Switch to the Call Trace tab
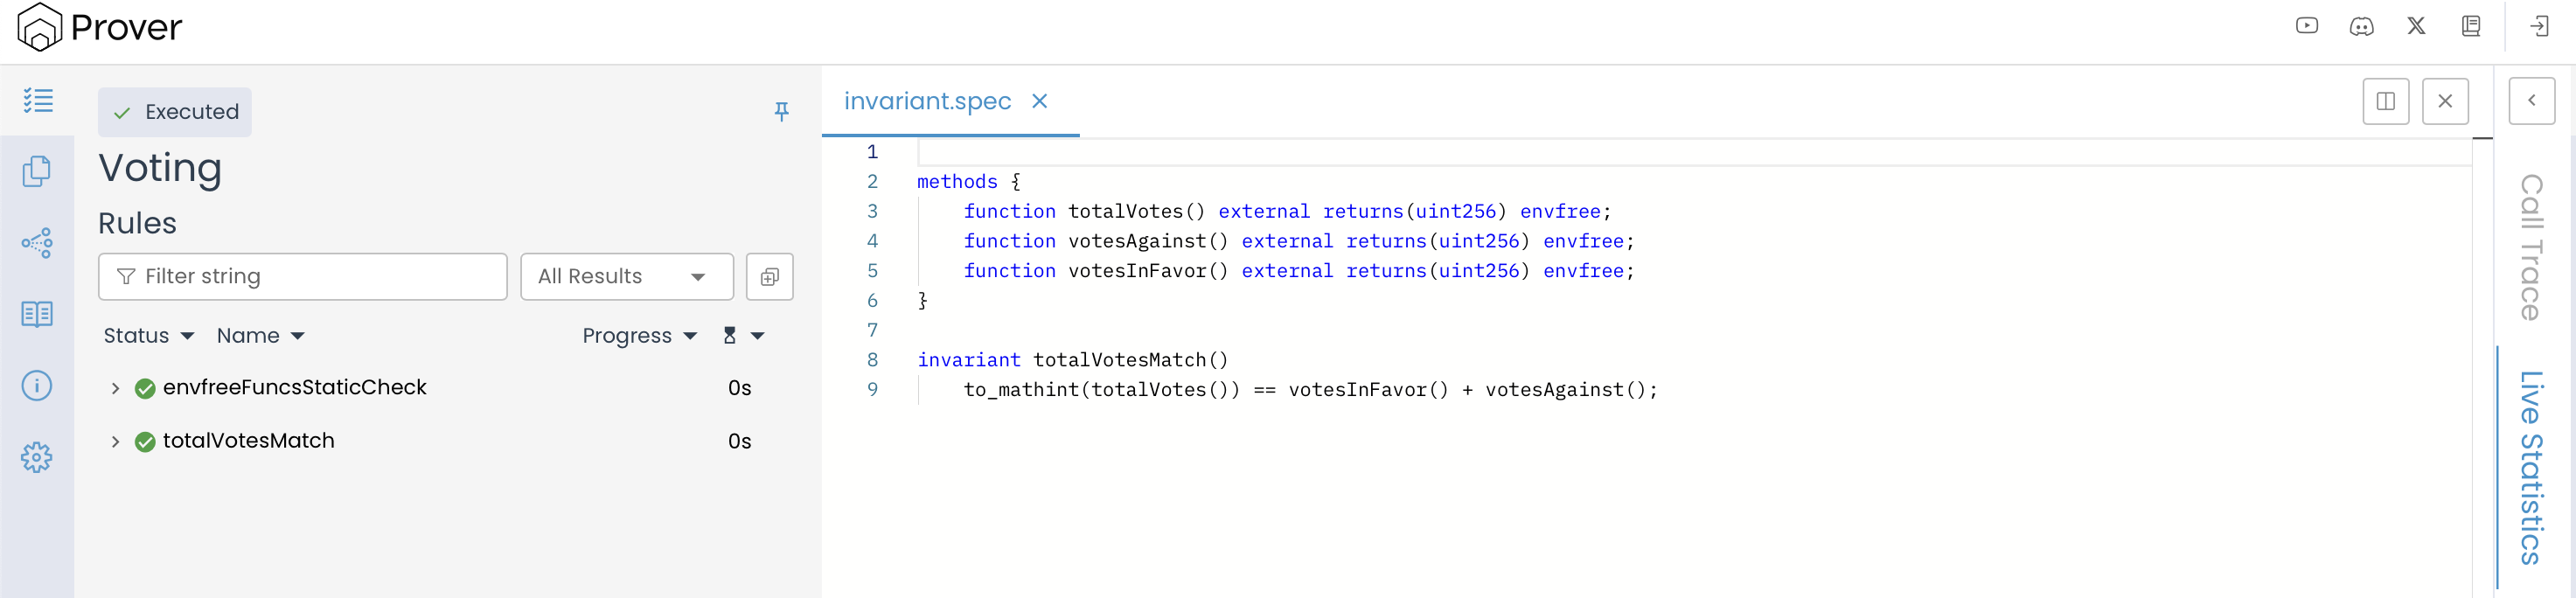Viewport: 2576px width, 598px height. (2531, 248)
